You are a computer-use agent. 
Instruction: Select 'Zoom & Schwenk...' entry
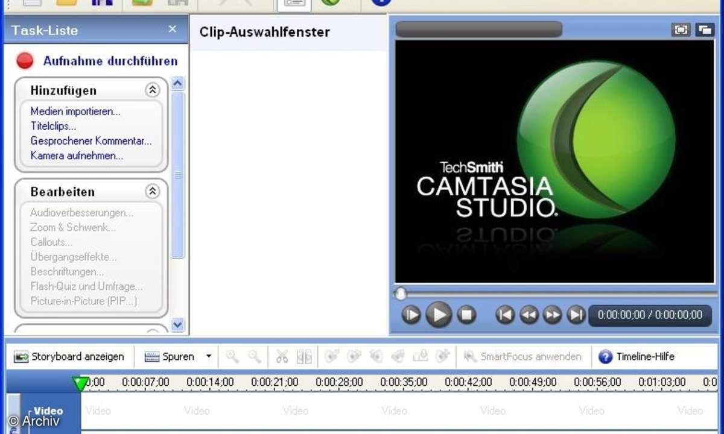click(73, 227)
